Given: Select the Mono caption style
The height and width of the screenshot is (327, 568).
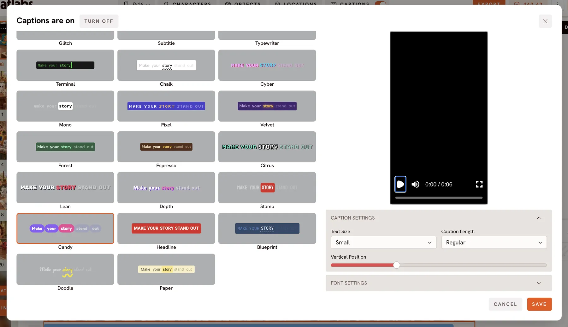Looking at the screenshot, I should [65, 106].
